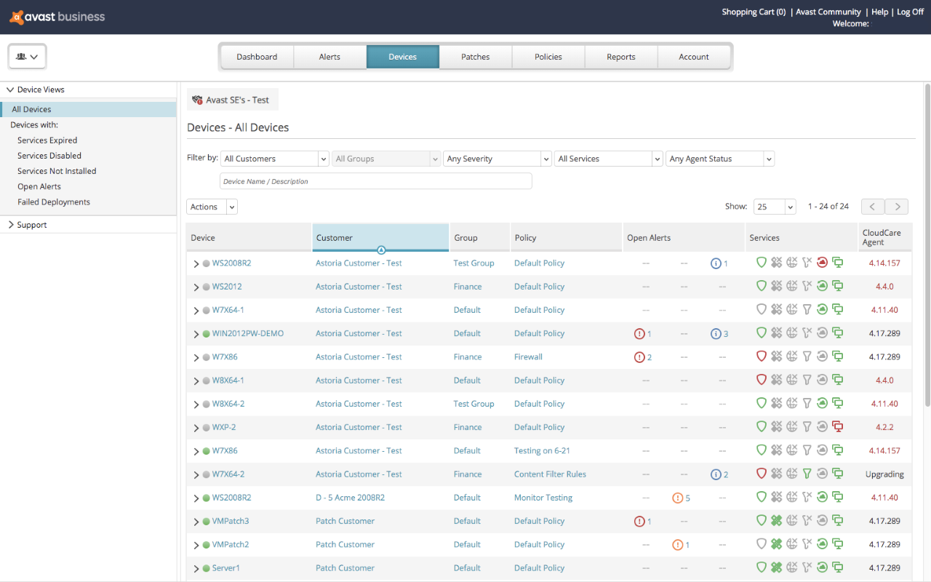Click Log Off

(910, 12)
